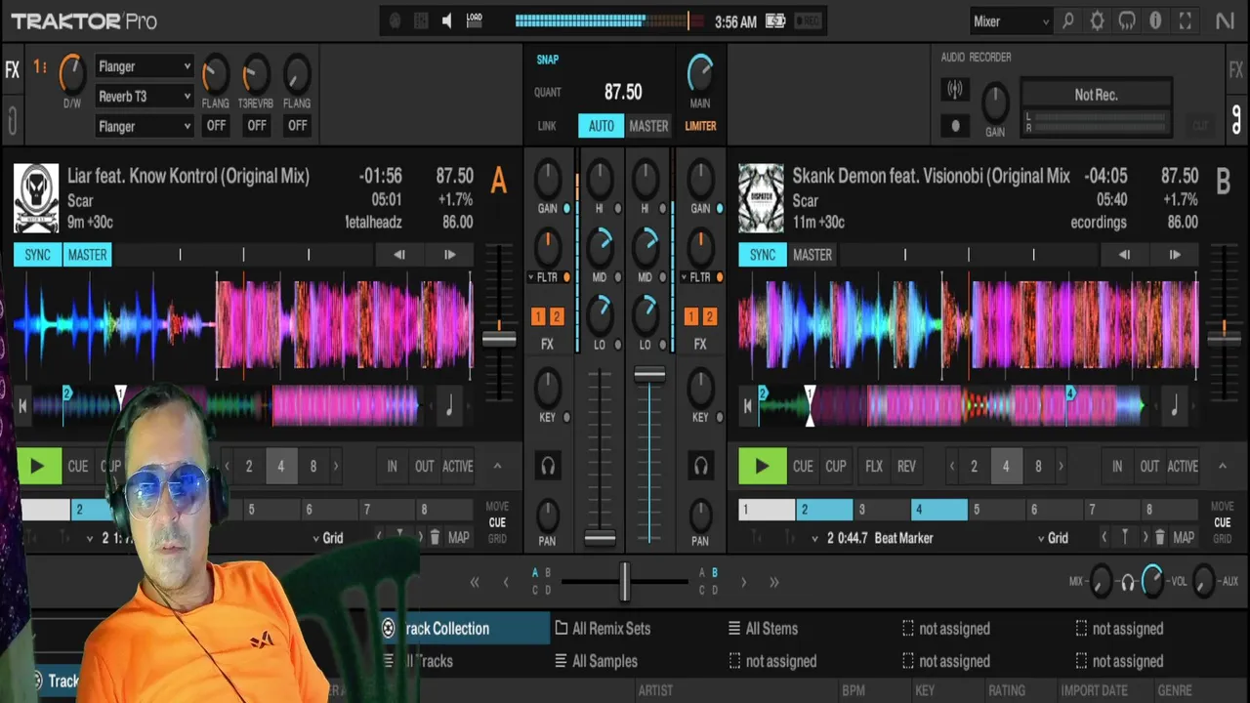Toggle SYNC on Deck A

(37, 255)
